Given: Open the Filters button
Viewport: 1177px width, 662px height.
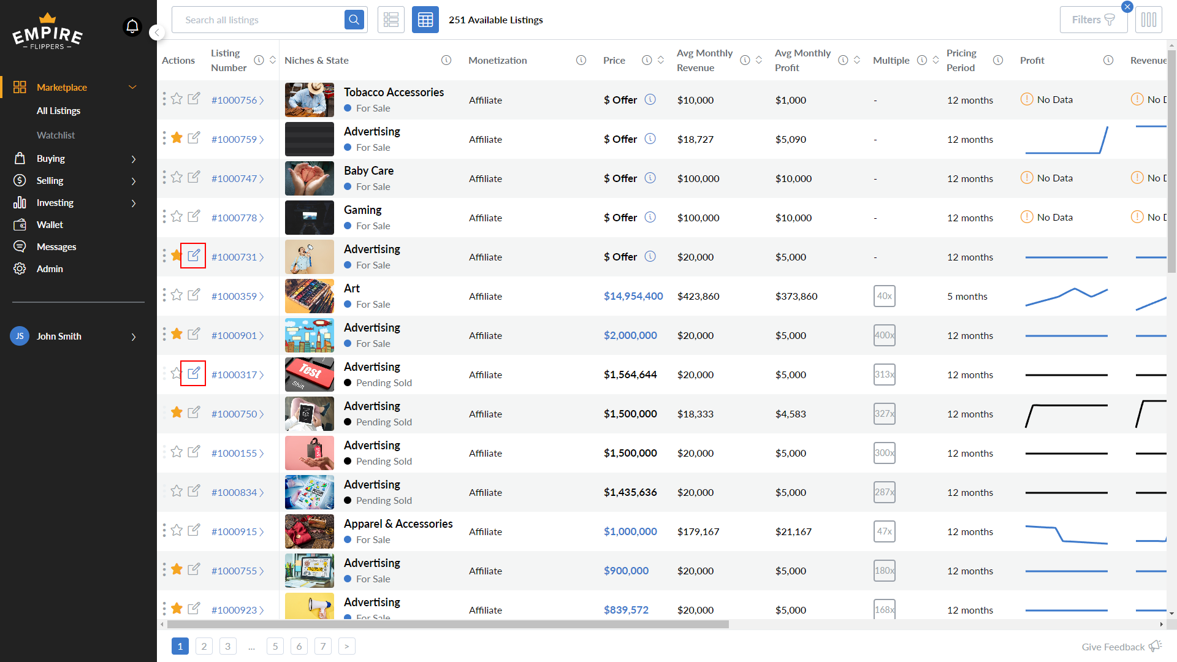Looking at the screenshot, I should coord(1094,20).
